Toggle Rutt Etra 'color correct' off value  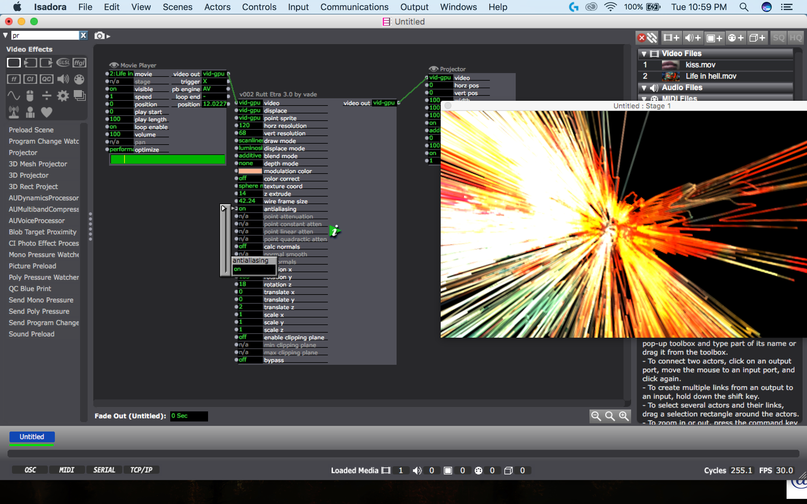coord(250,178)
